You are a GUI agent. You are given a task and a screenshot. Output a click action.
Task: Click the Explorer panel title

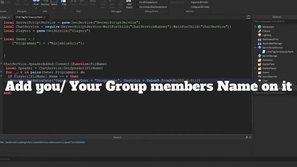pyautogui.click(x=277, y=17)
